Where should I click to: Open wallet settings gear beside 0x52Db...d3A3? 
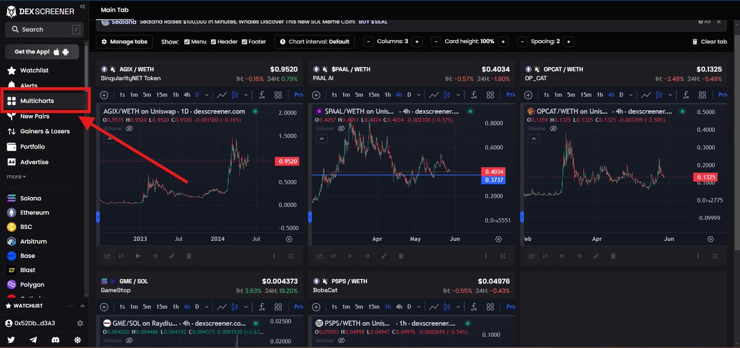click(x=80, y=323)
